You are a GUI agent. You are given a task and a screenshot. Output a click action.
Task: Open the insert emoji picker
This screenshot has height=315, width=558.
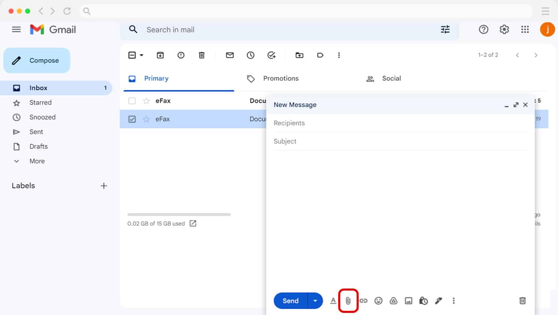(378, 301)
